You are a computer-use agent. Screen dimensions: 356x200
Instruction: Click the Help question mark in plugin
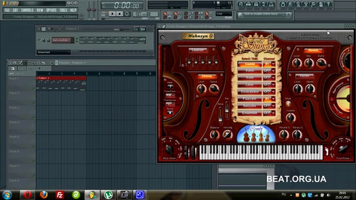coord(170,87)
